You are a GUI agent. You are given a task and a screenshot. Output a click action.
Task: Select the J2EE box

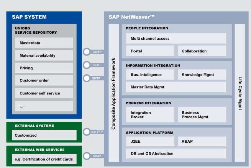click(x=150, y=141)
